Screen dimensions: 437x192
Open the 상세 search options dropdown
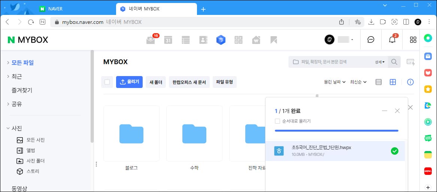tap(380, 62)
